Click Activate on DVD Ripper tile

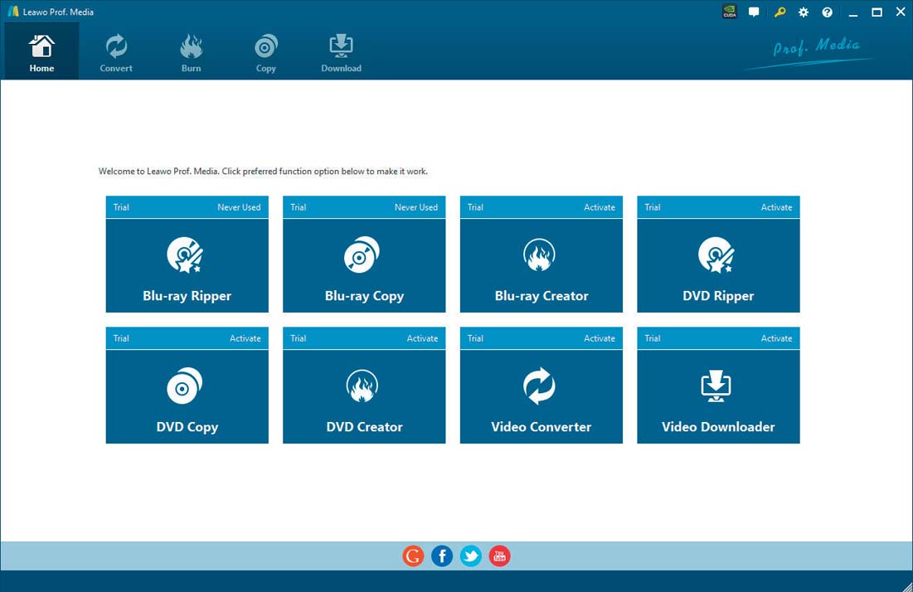[776, 207]
